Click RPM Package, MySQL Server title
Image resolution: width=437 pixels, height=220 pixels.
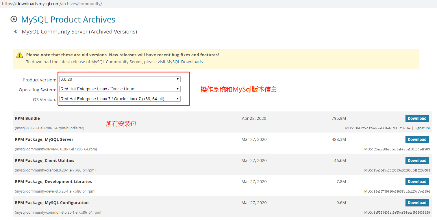tap(44, 139)
